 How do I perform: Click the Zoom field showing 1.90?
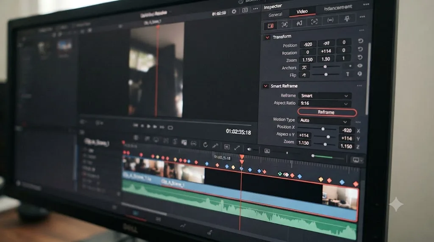click(325, 59)
